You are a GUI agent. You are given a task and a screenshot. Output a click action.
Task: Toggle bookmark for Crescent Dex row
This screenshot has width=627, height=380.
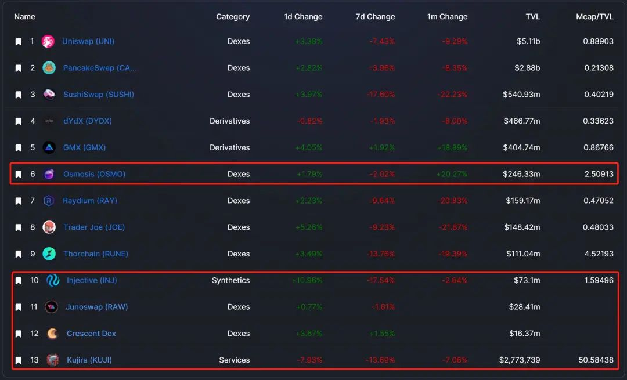[19, 334]
